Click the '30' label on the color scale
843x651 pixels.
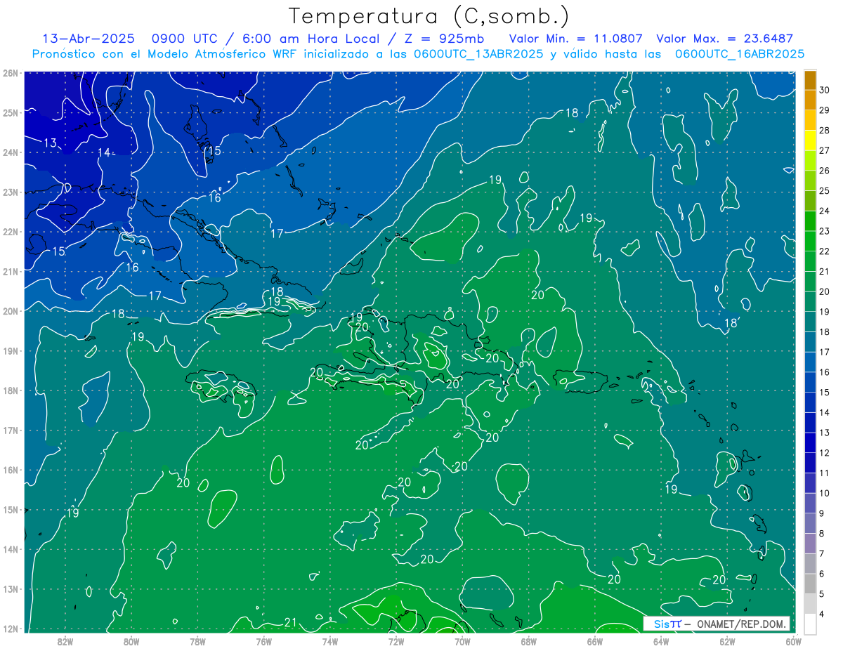point(825,90)
